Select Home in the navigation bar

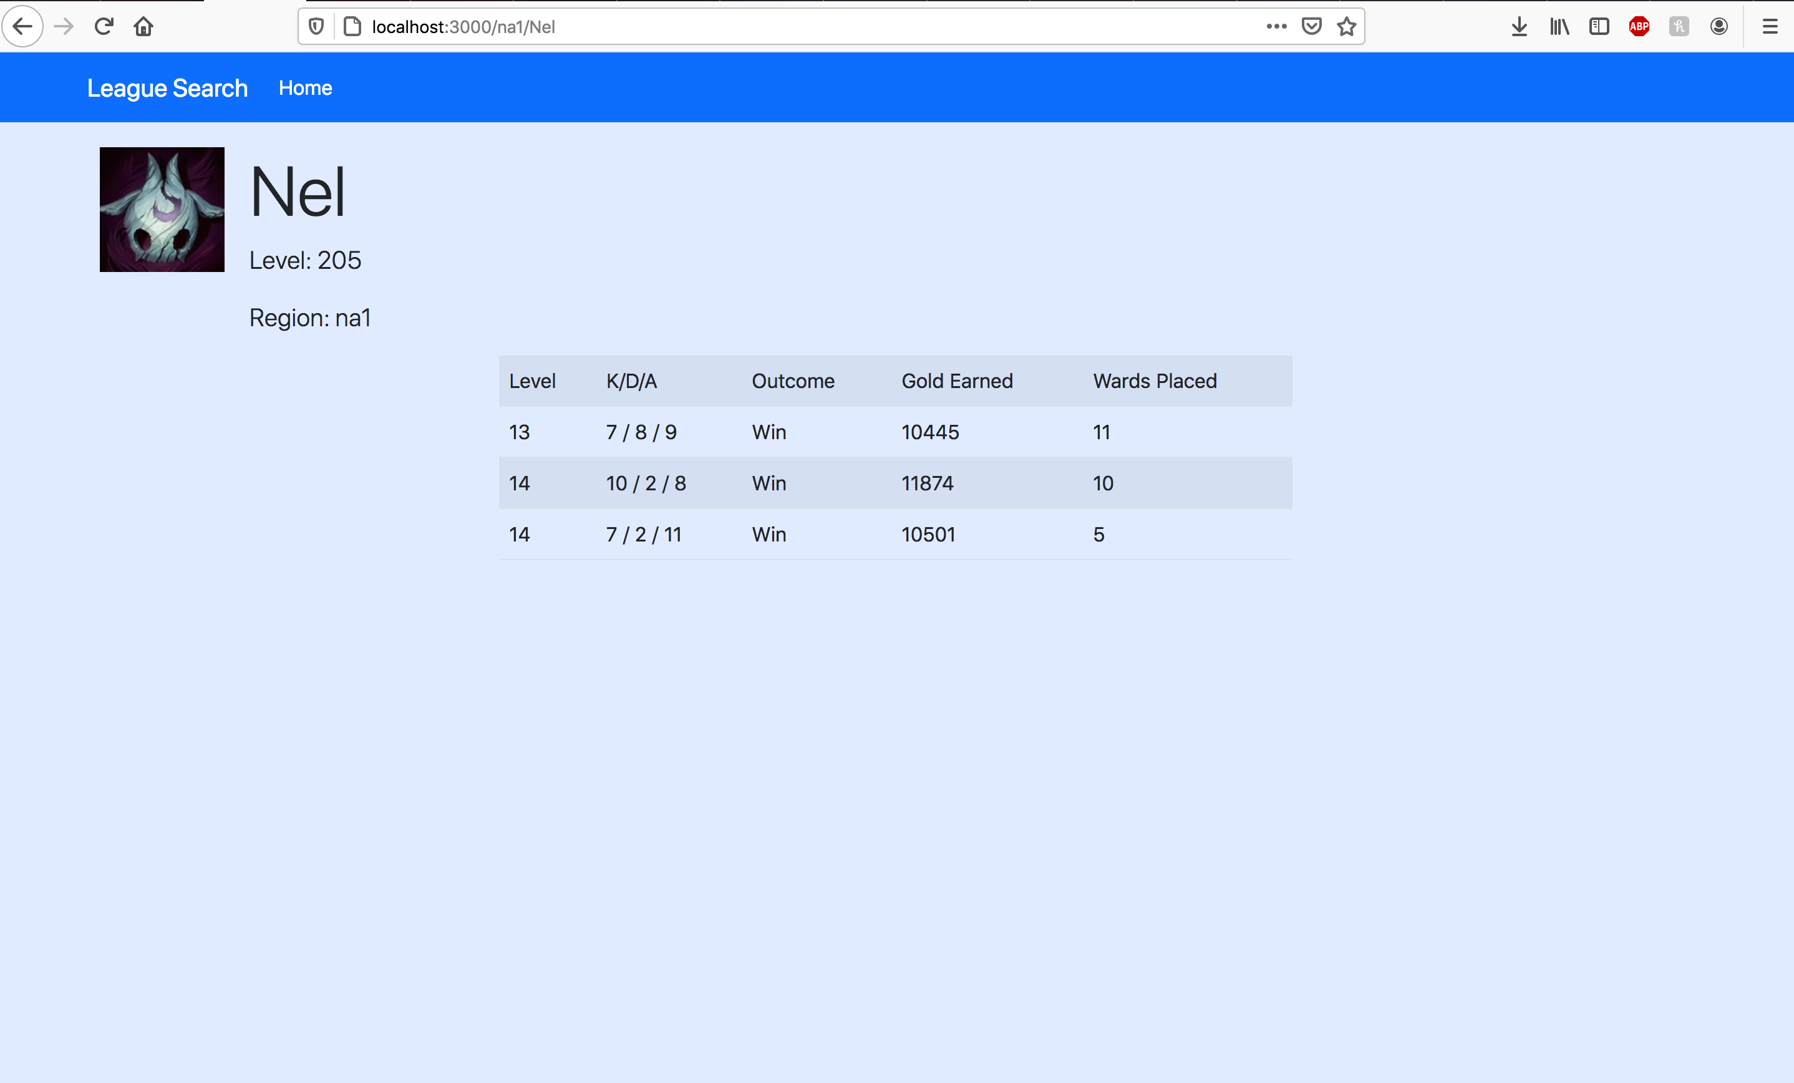click(305, 87)
